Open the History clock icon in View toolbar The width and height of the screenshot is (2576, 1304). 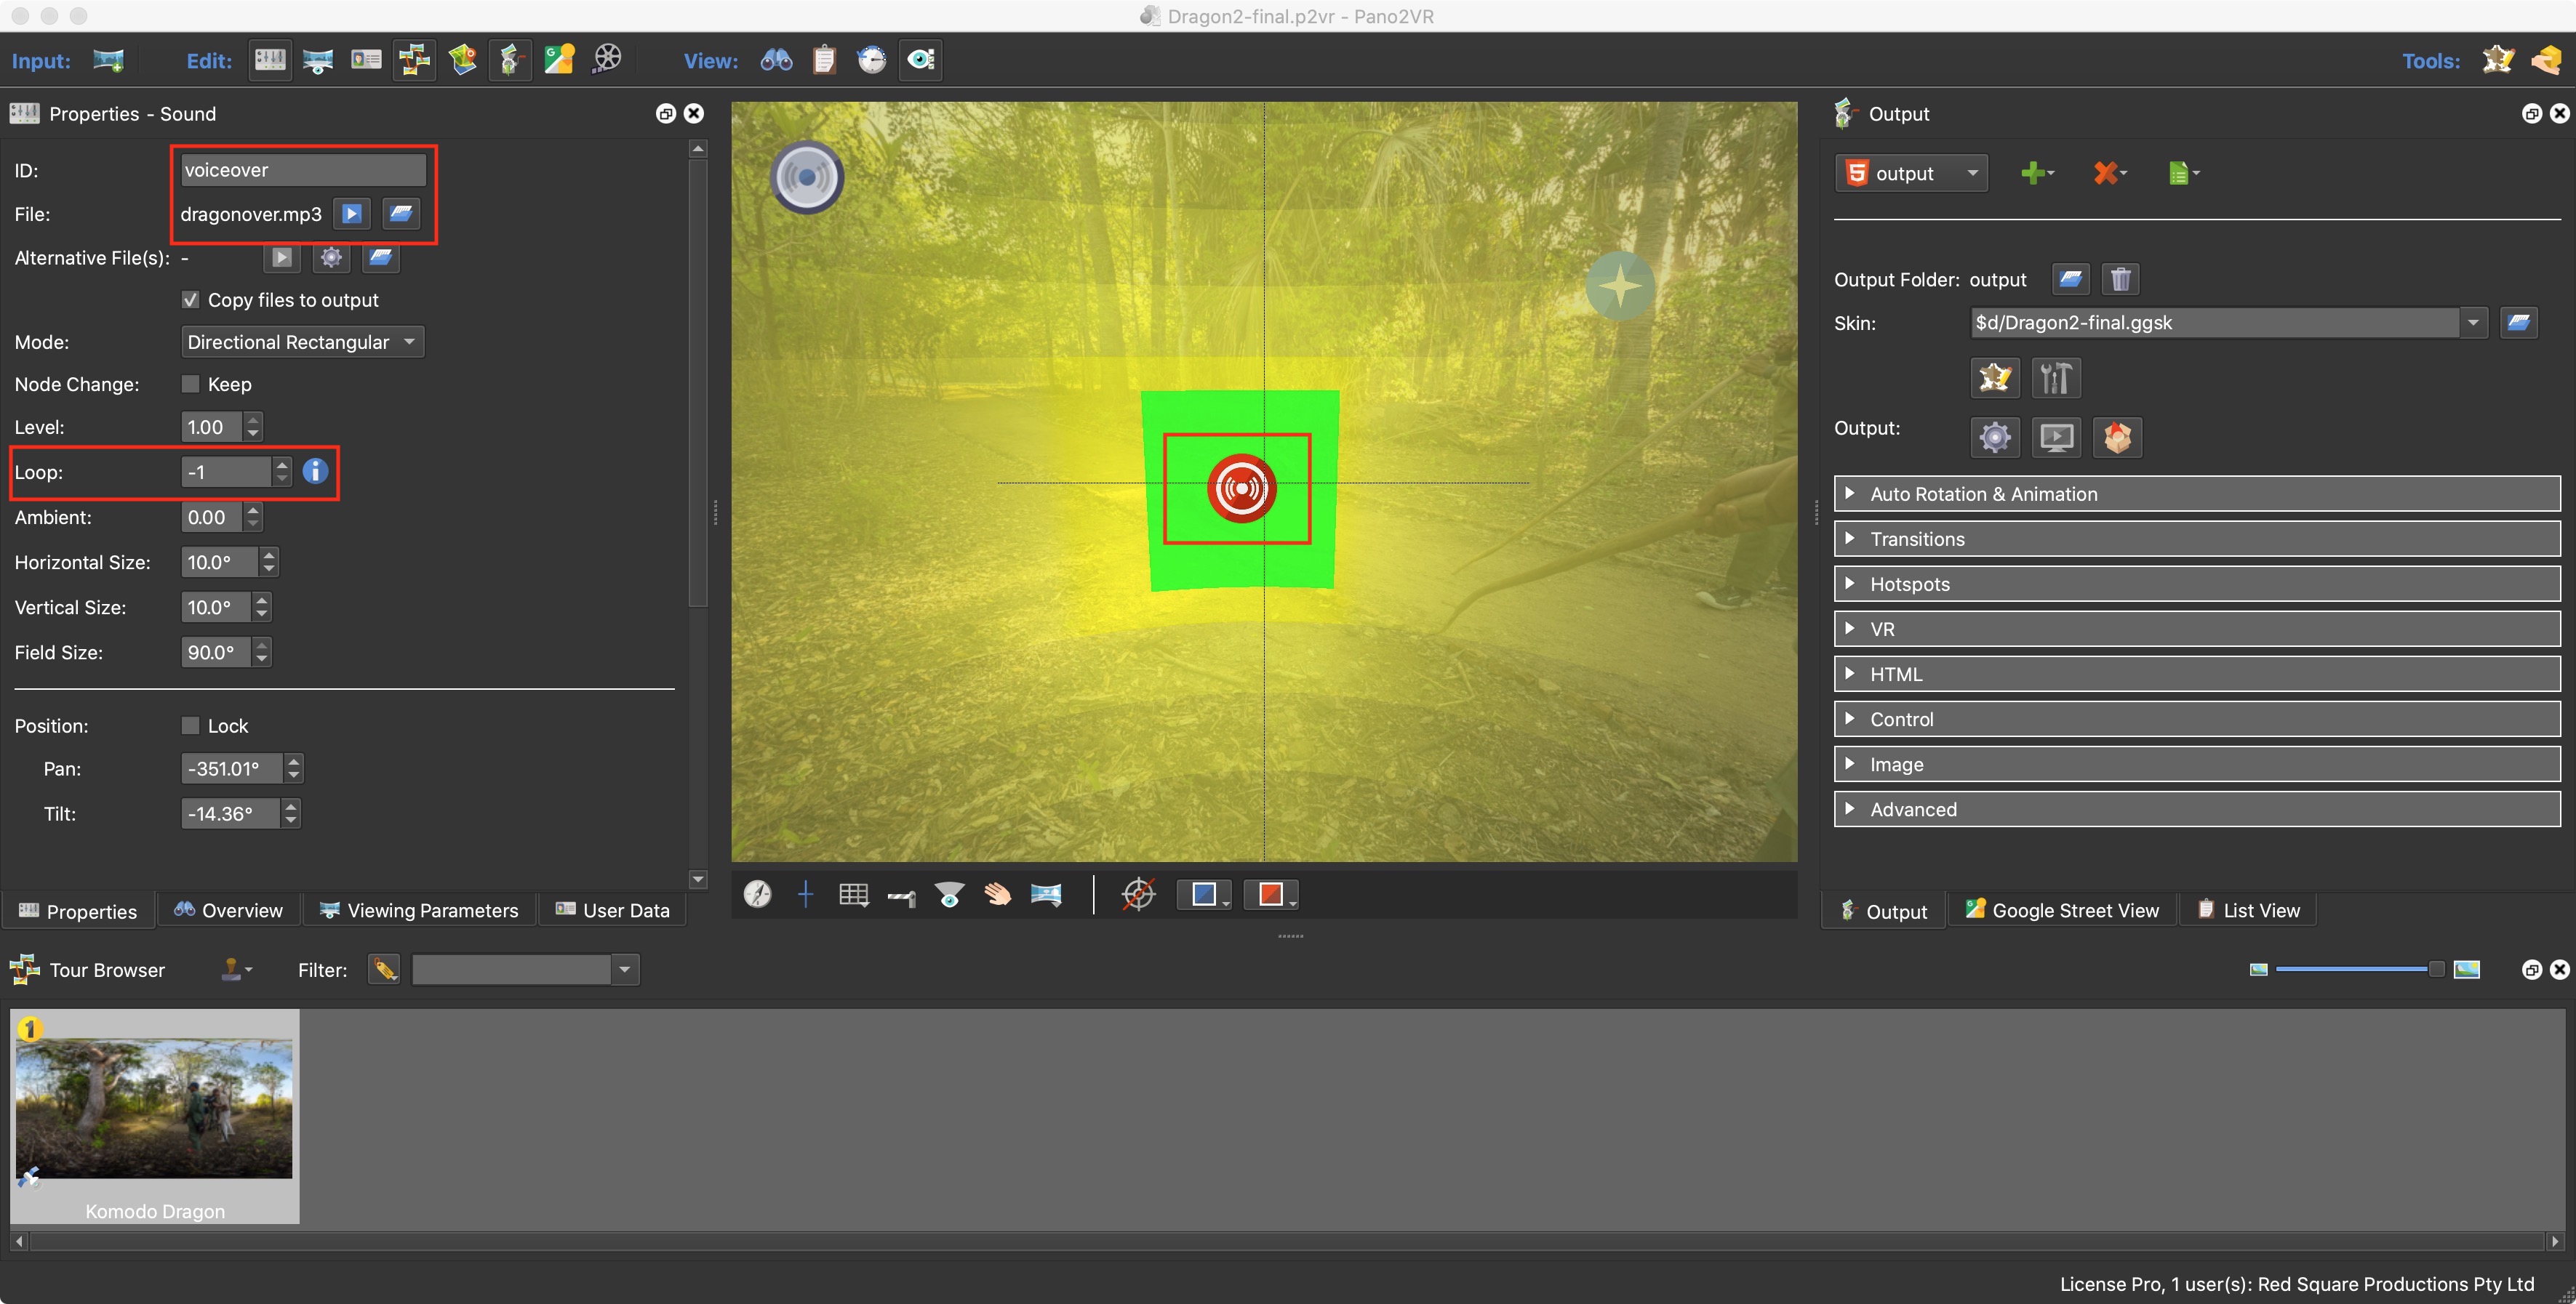(872, 60)
